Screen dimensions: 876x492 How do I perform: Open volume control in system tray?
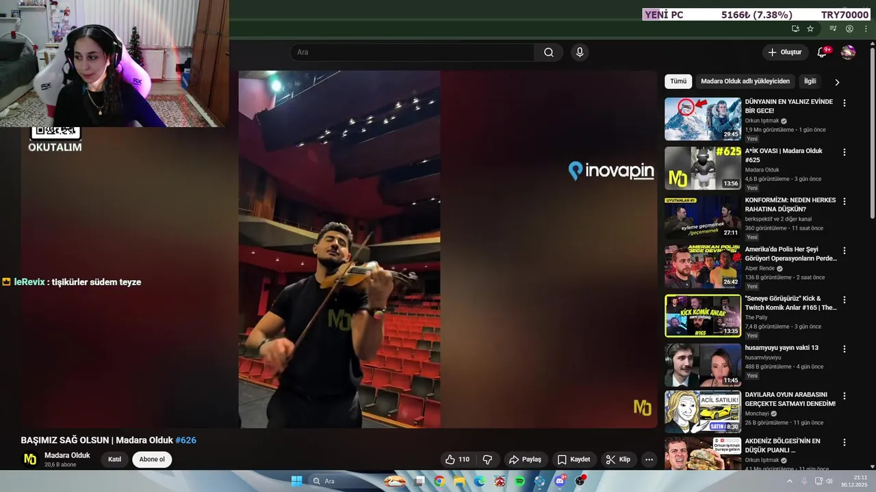pos(829,481)
